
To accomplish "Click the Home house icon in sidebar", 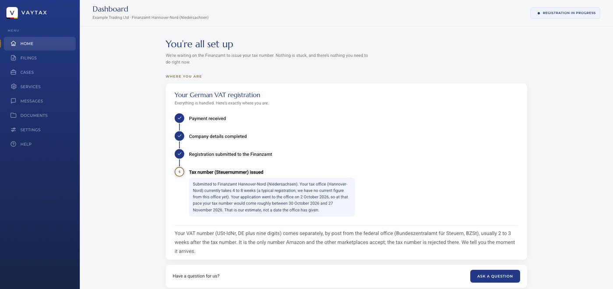I will (x=14, y=43).
